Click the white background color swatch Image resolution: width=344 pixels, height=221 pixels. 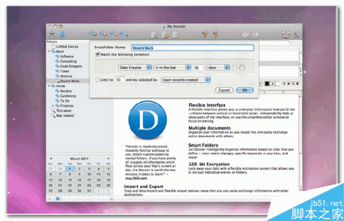pos(277,84)
